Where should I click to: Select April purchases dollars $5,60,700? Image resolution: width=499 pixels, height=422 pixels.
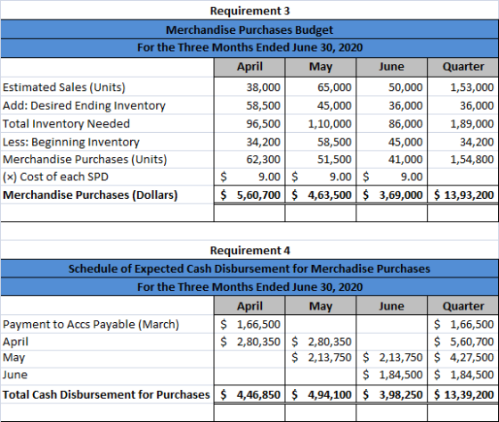250,195
